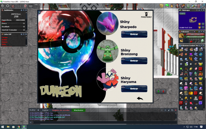Collapse the Minimapa panel
The width and height of the screenshot is (206, 129).
click(x=201, y=10)
